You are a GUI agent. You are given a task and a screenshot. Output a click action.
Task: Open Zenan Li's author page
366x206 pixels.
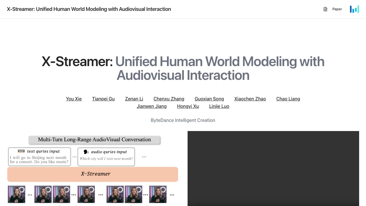134,99
